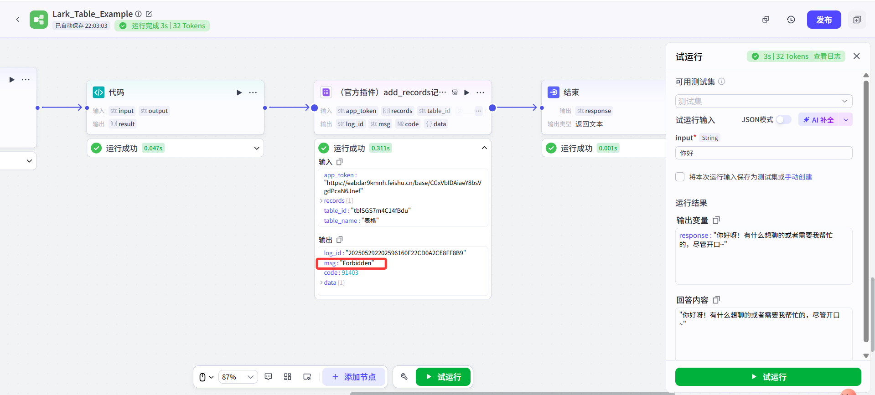
Task: Expand the records [1] tree item
Action: [321, 201]
